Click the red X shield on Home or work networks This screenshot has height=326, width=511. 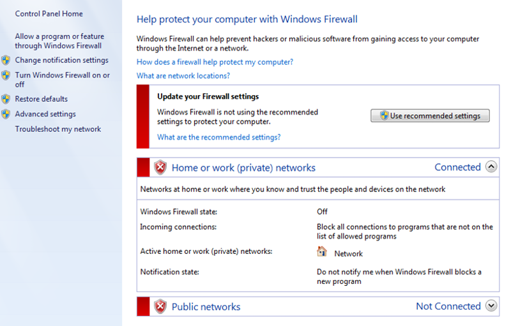click(160, 168)
